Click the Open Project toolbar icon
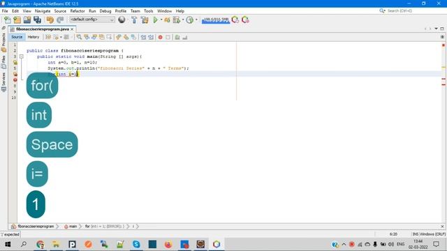This screenshot has height=251, width=447. [27, 20]
